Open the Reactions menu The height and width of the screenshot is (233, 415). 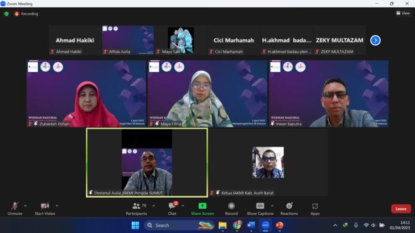click(289, 209)
